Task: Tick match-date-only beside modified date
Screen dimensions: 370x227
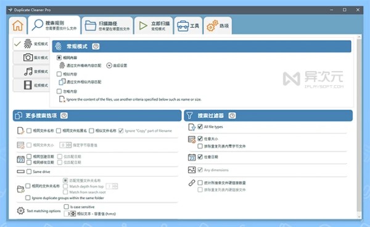Action: coord(60,162)
